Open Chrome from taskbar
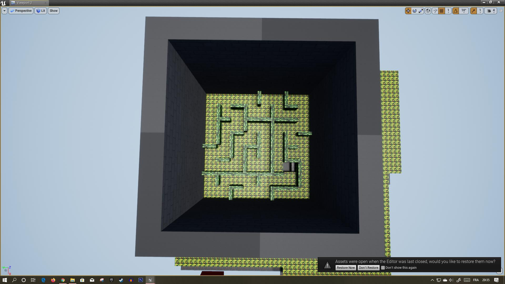 pyautogui.click(x=63, y=280)
